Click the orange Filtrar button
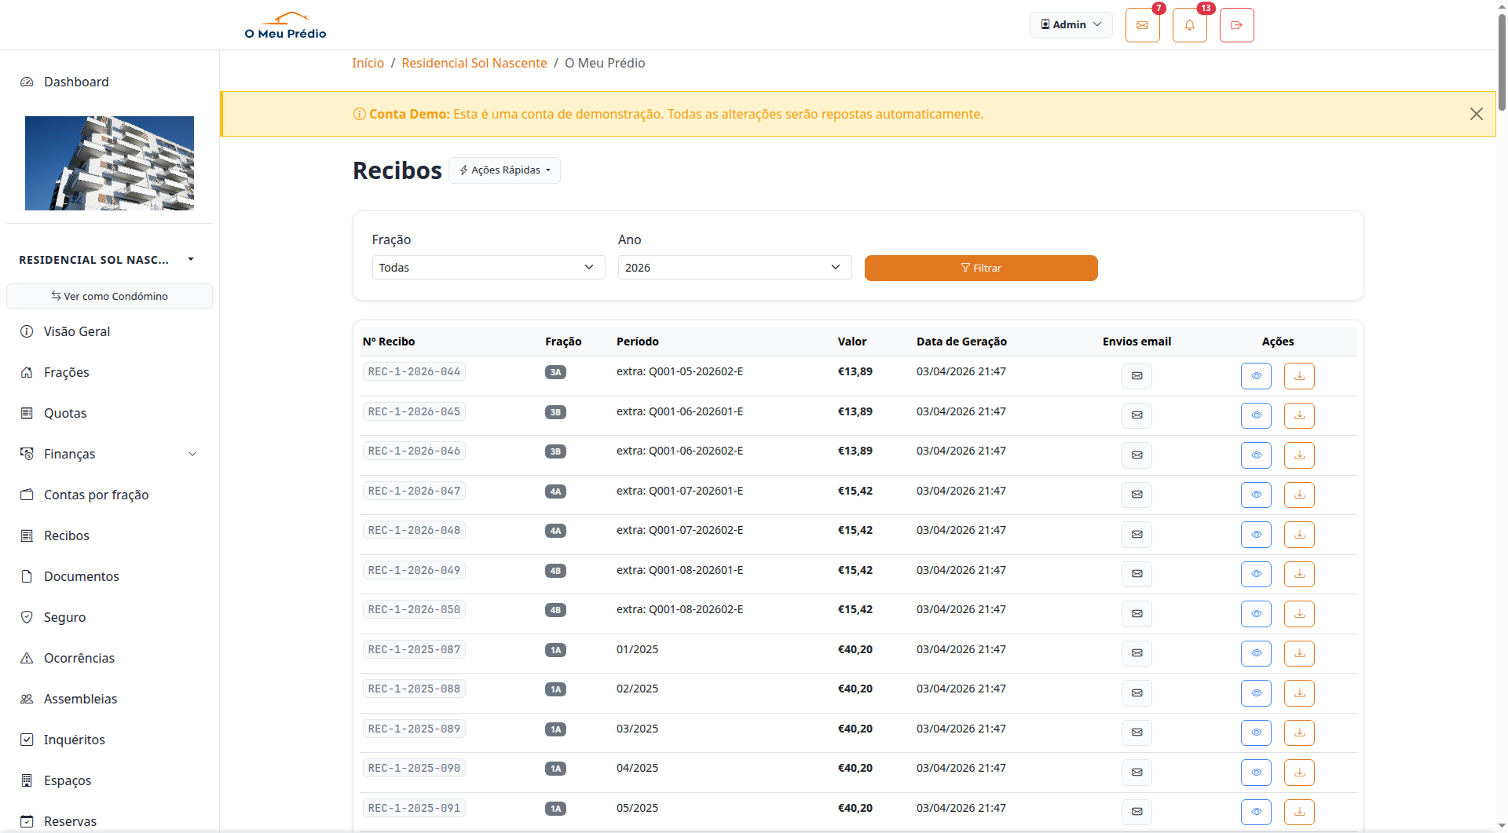This screenshot has height=833, width=1508. click(980, 268)
